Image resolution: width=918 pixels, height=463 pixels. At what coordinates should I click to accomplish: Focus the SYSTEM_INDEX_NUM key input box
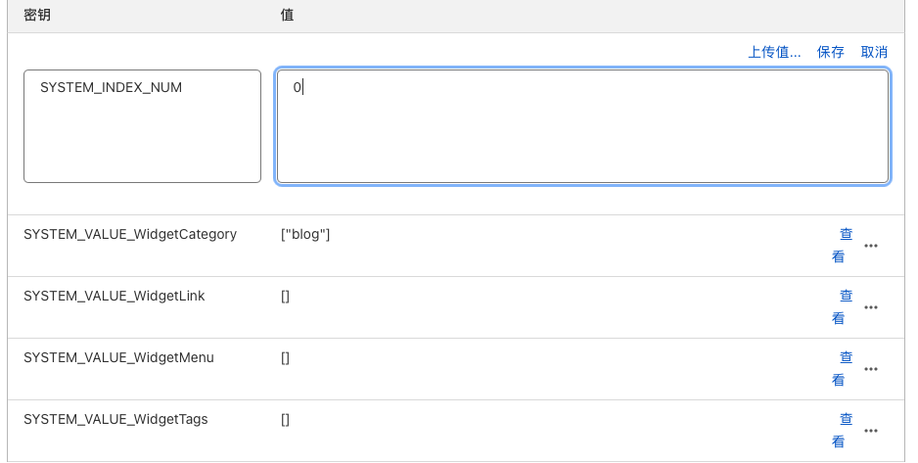[142, 125]
